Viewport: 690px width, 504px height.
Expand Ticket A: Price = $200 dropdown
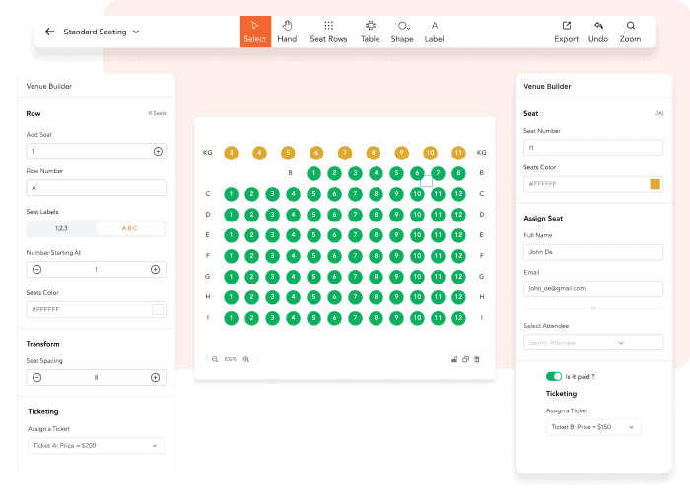96,446
